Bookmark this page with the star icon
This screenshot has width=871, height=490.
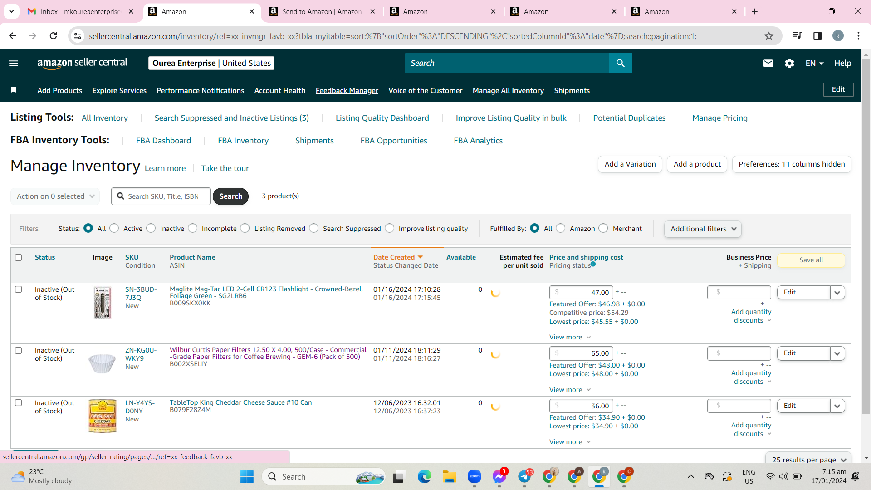click(768, 36)
